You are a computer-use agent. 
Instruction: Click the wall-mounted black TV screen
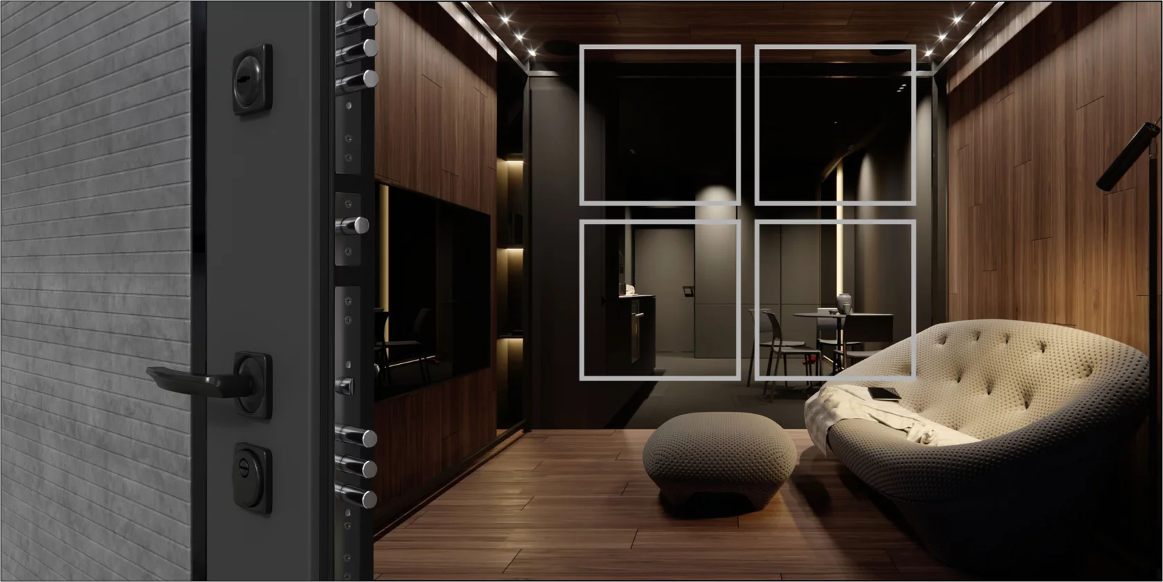[435, 284]
